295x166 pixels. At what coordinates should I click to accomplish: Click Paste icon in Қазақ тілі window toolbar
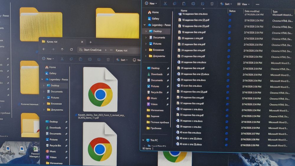pyautogui.click(x=81, y=59)
